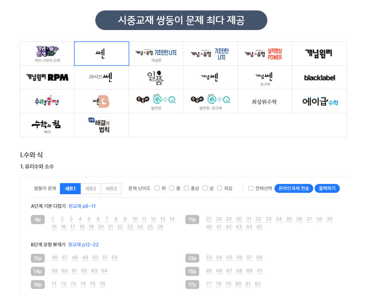Select problem number 1
The height and width of the screenshot is (296, 371).
tap(53, 219)
